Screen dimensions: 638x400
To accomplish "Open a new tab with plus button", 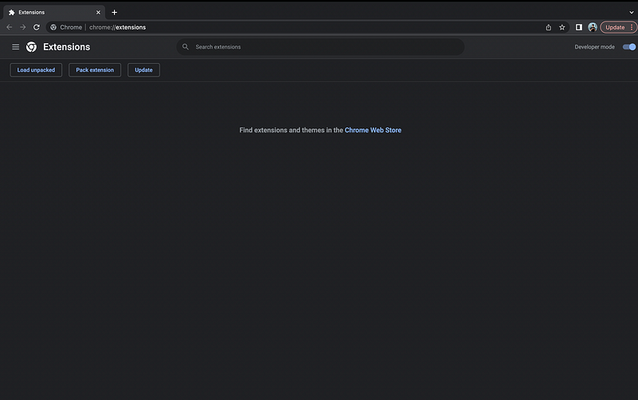I will 114,12.
